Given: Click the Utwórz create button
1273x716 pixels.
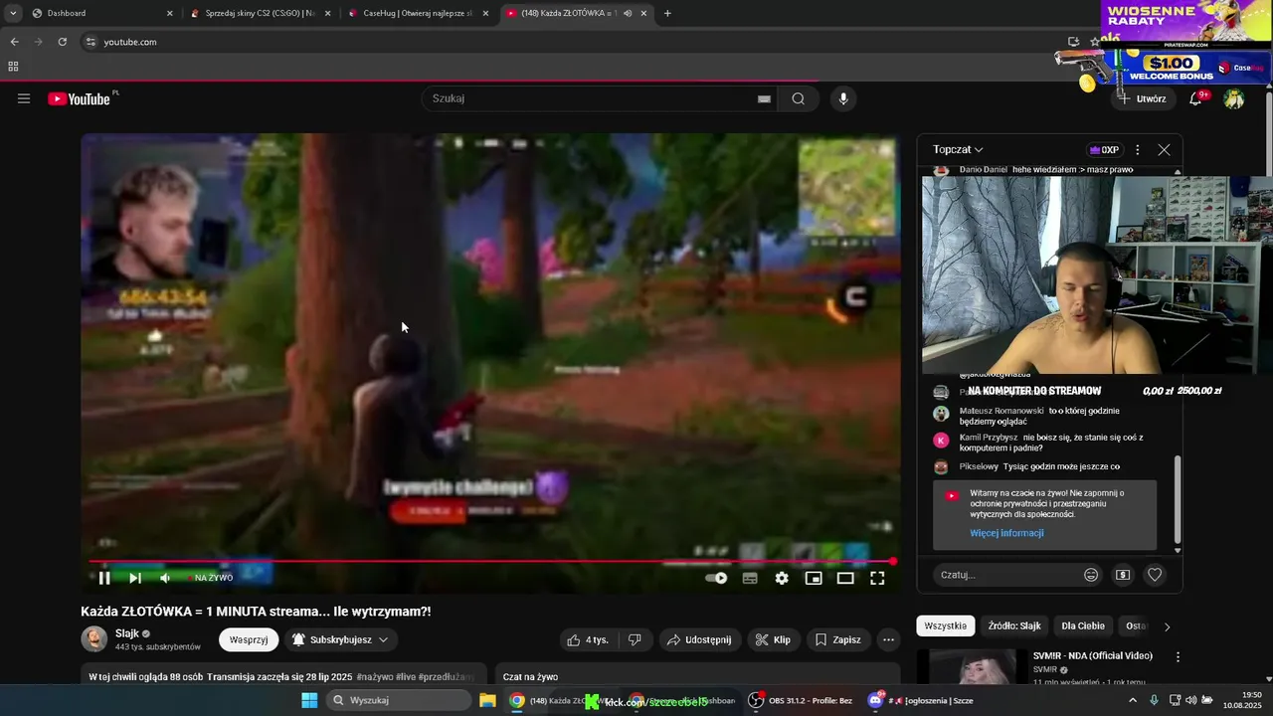Looking at the screenshot, I should coord(1142,98).
